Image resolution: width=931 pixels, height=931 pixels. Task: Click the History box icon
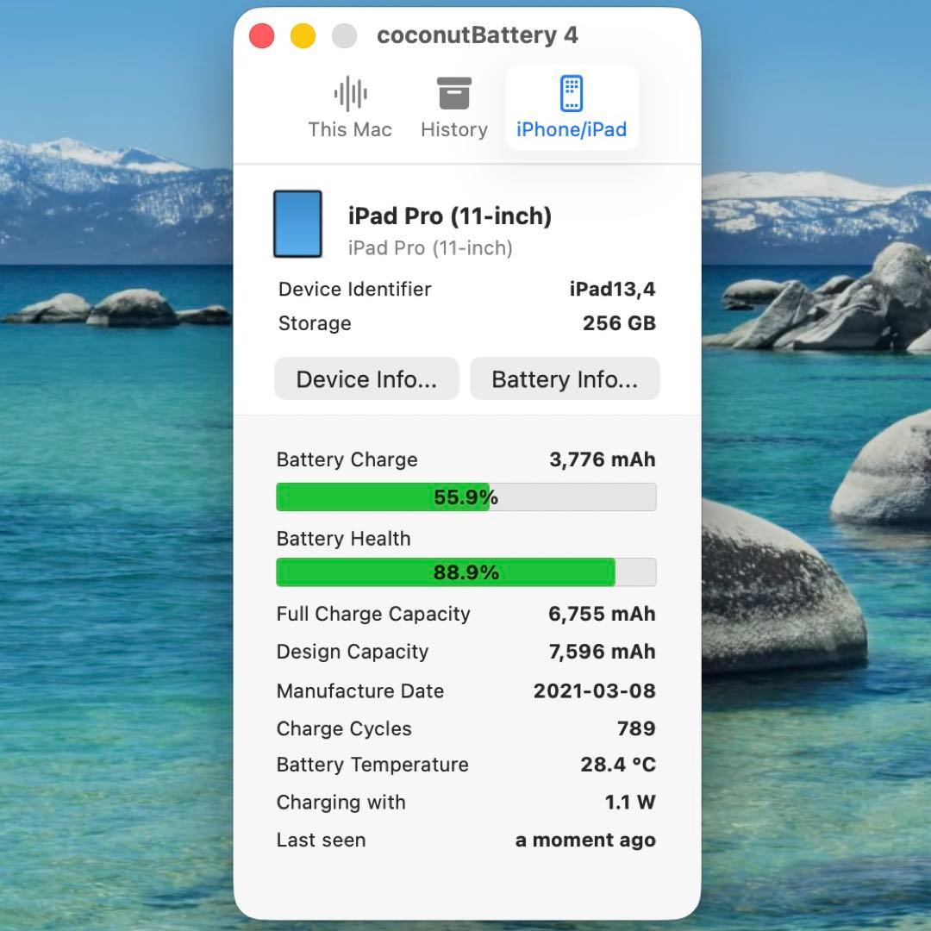point(453,92)
